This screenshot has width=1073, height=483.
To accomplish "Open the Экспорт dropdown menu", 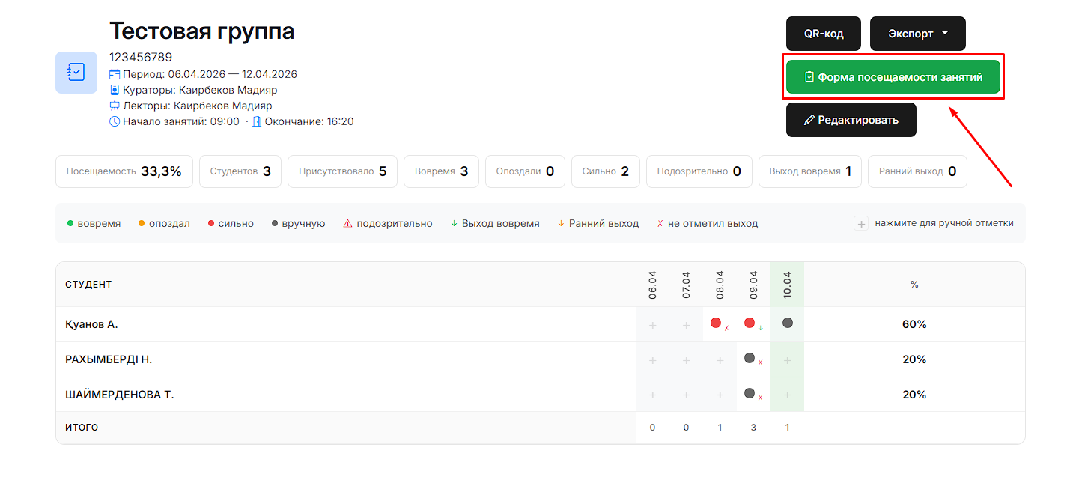I will 917,34.
